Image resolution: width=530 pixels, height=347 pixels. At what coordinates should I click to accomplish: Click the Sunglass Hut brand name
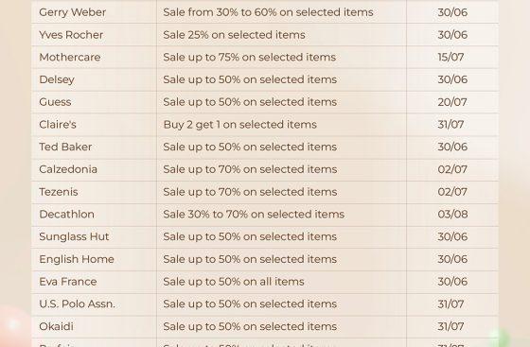point(74,236)
